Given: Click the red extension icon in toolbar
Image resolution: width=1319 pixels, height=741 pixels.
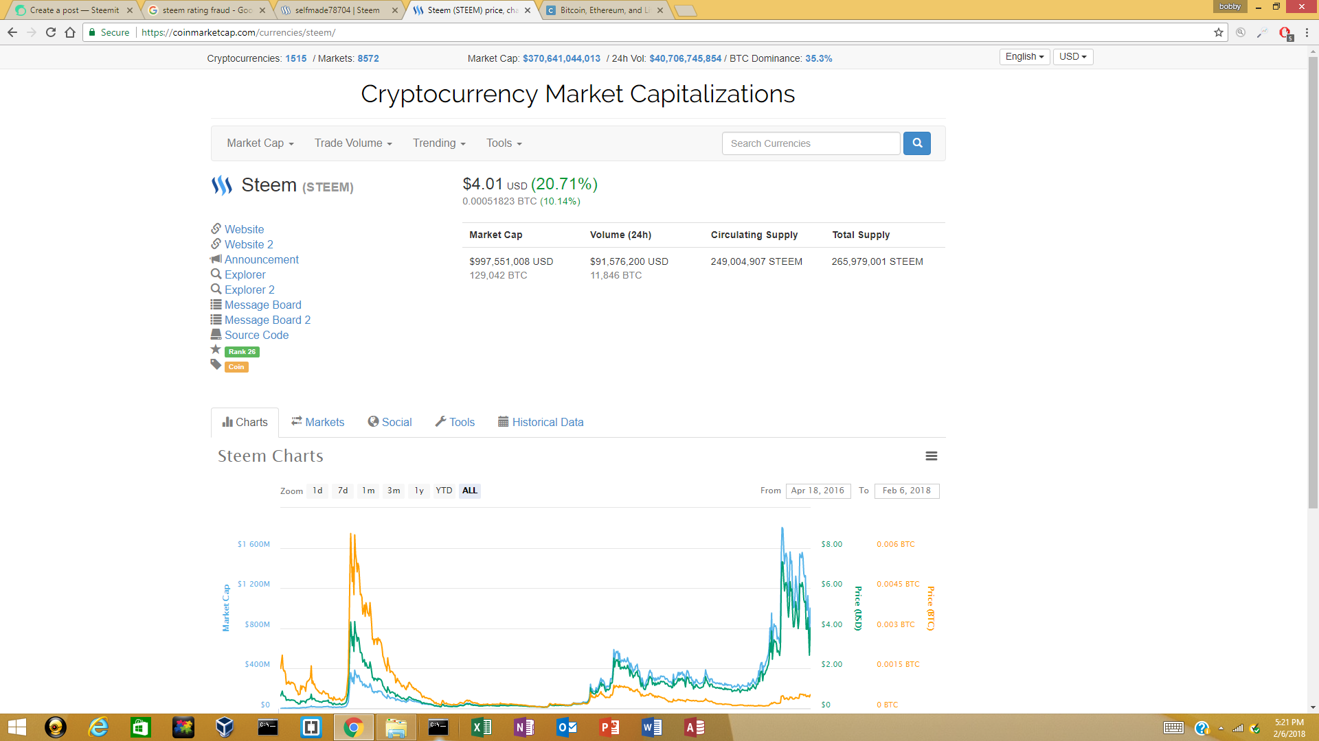Looking at the screenshot, I should (x=1285, y=32).
